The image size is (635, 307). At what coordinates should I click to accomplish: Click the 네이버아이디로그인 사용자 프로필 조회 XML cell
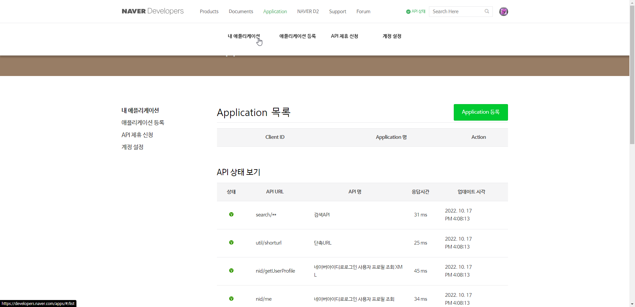358,271
